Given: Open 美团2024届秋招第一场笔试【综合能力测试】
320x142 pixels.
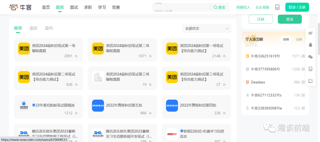Looking at the screenshot, I should (x=202, y=48).
